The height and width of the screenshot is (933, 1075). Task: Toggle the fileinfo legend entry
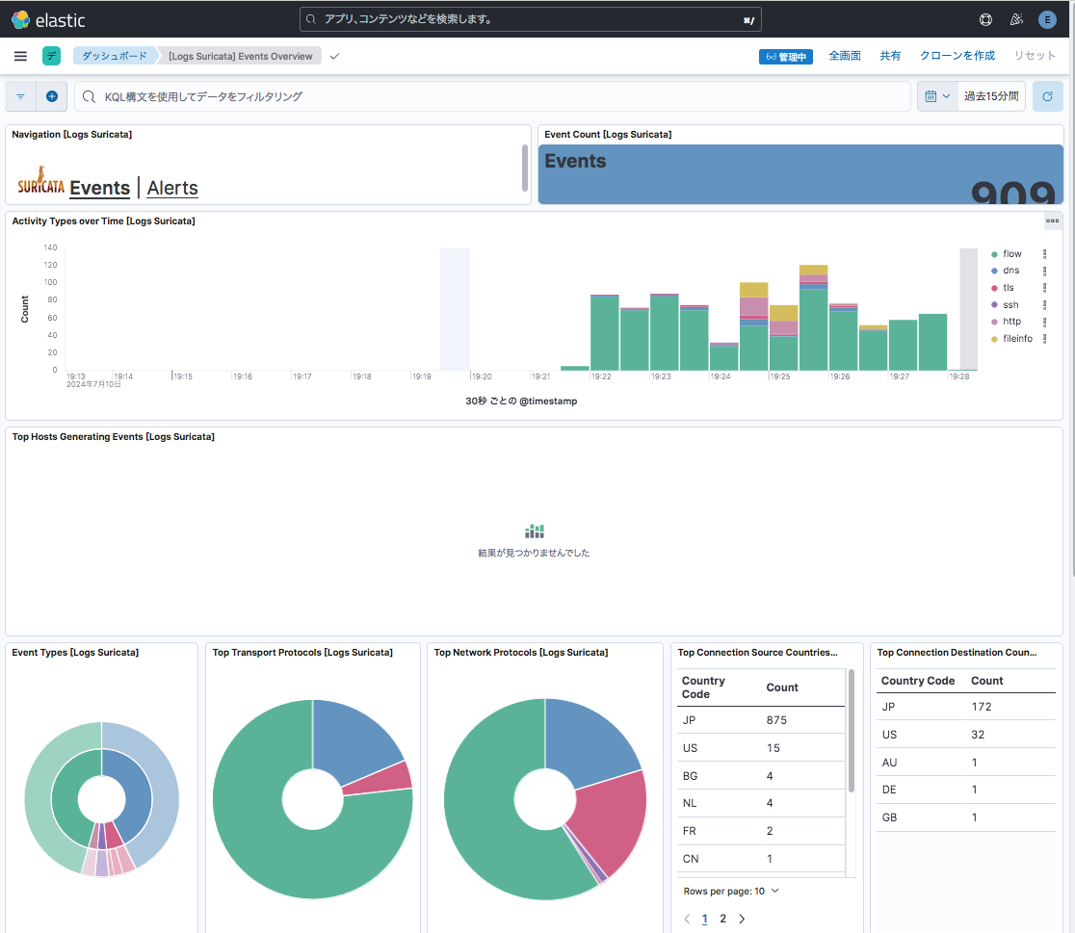point(1017,338)
